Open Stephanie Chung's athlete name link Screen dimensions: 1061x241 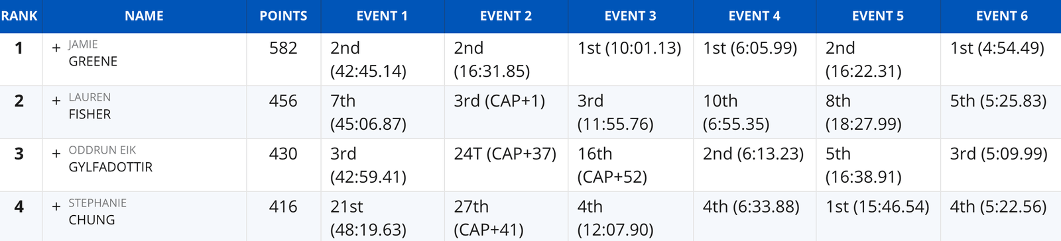coord(97,212)
